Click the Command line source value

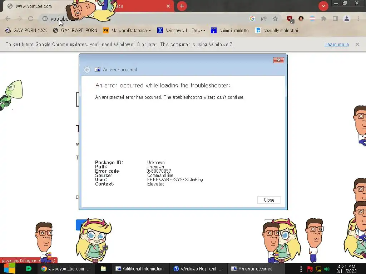[x=160, y=175]
